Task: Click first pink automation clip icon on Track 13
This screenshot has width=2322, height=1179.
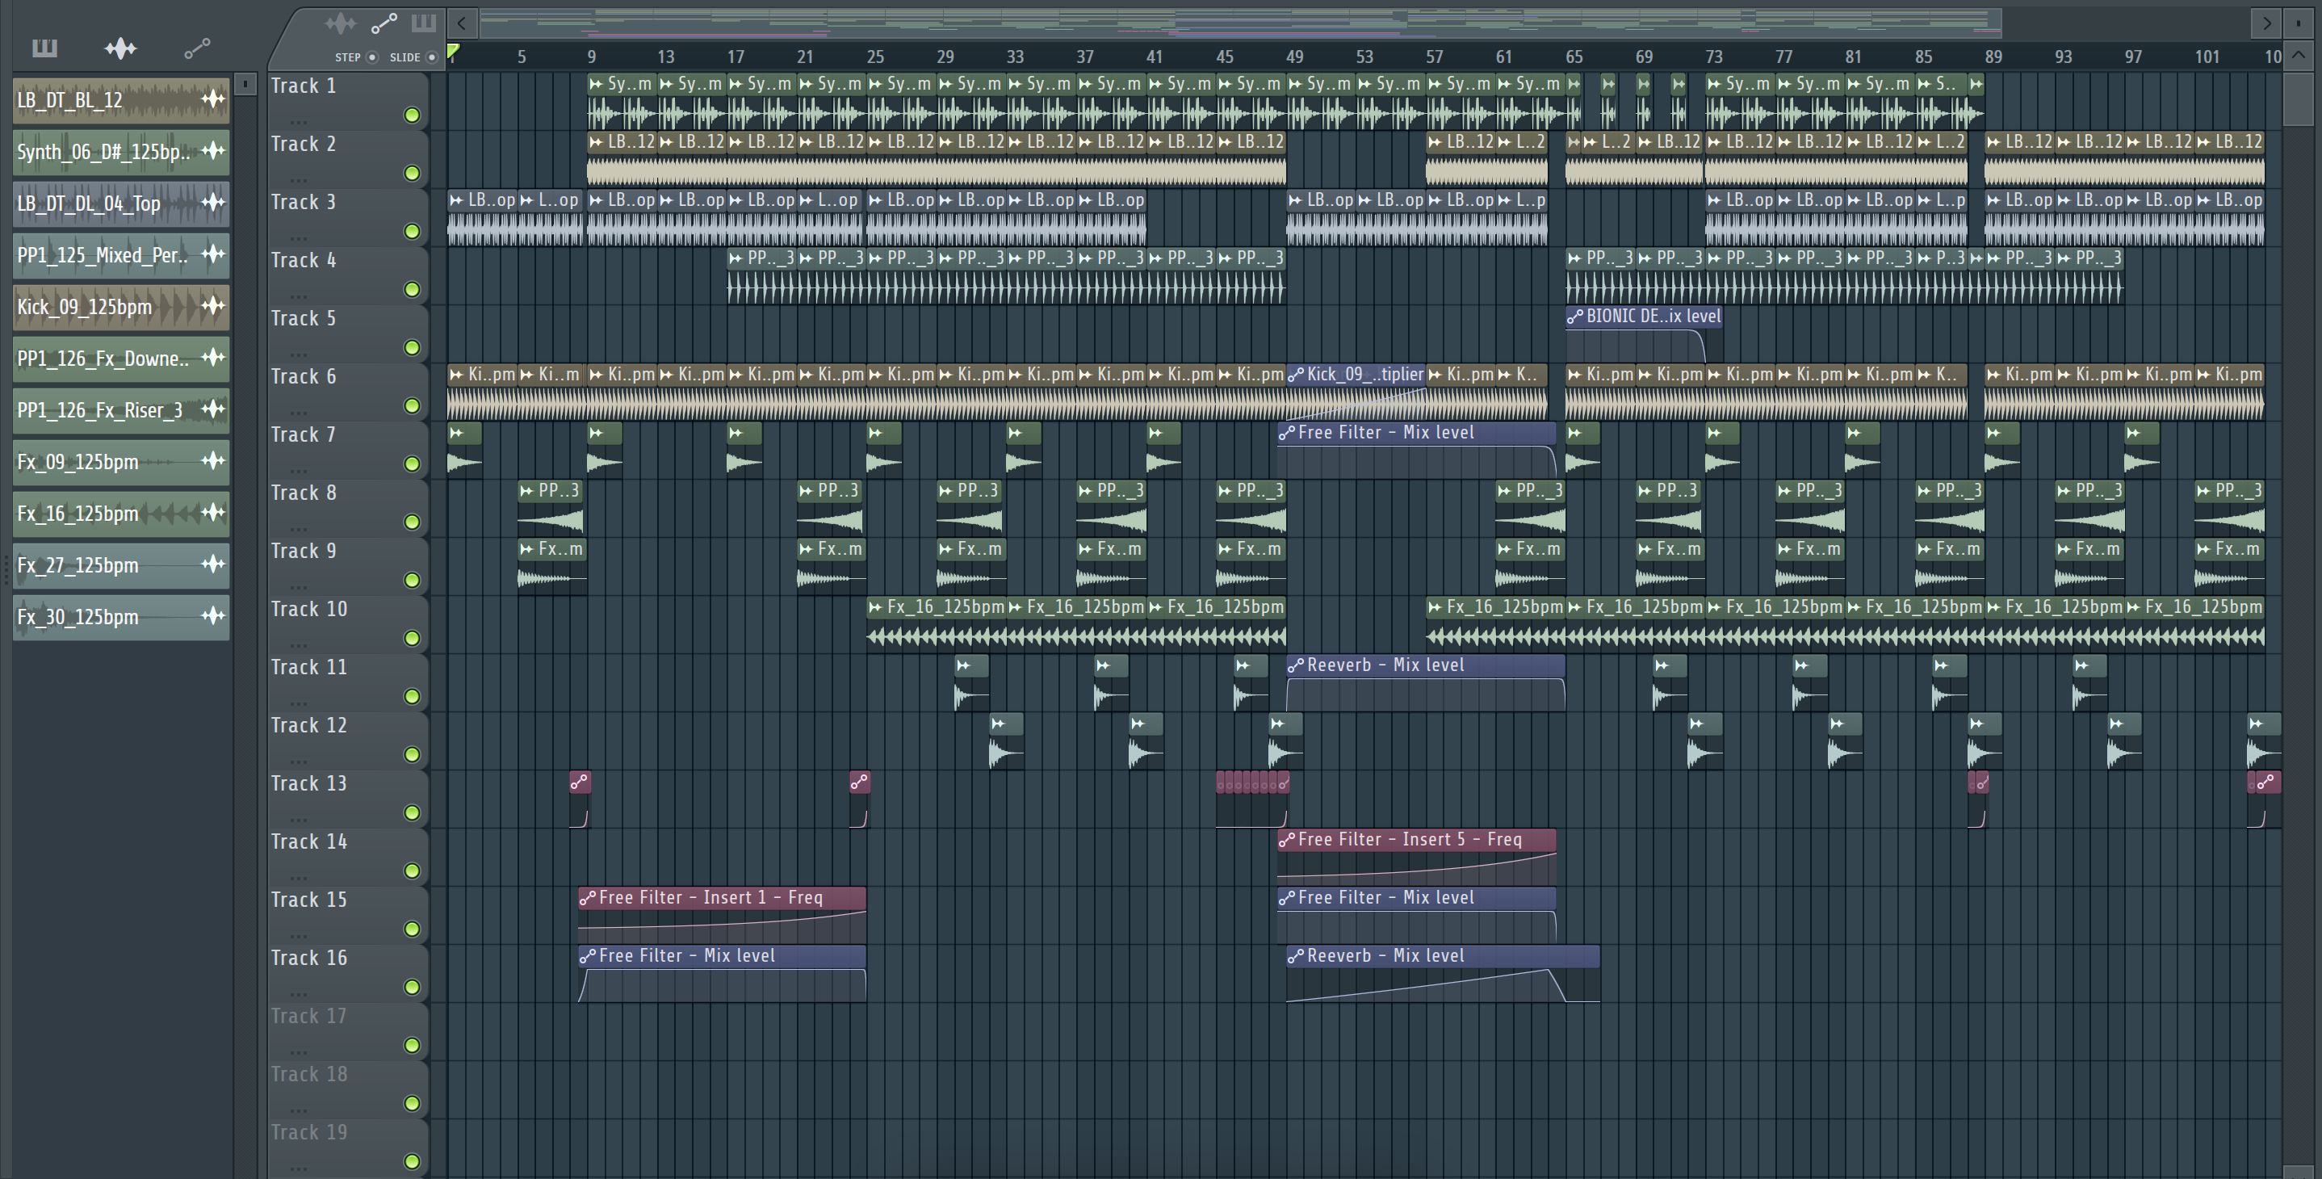Action: pyautogui.click(x=580, y=782)
